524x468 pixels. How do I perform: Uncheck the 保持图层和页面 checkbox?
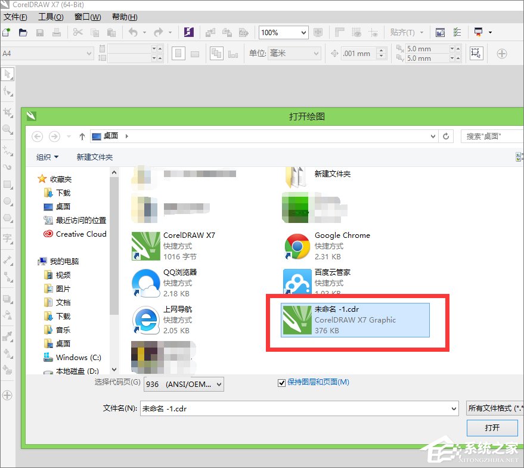tap(281, 383)
